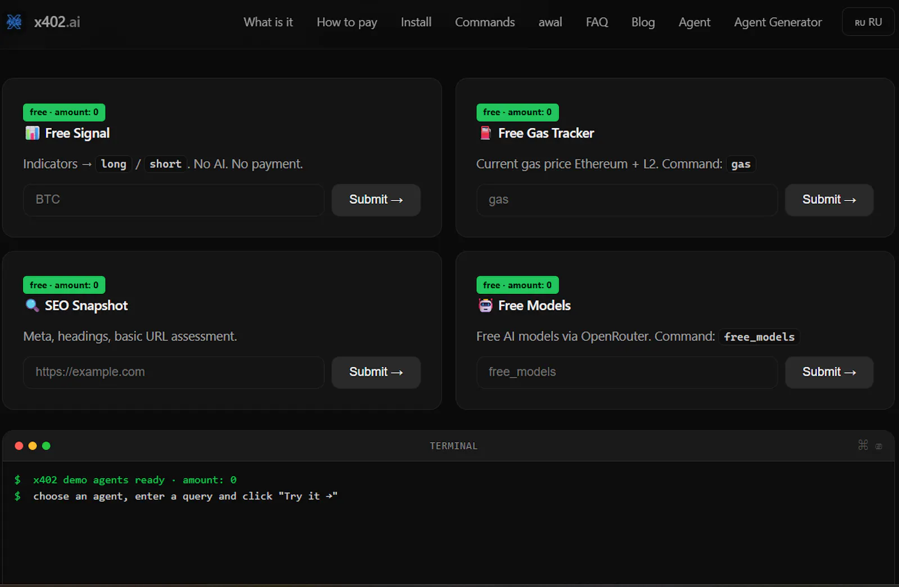Image resolution: width=899 pixels, height=587 pixels.
Task: Open the What is it section
Action: 268,22
